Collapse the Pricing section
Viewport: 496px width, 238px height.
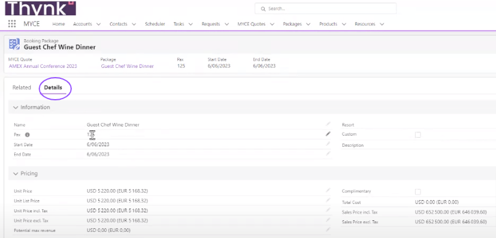tap(15, 174)
